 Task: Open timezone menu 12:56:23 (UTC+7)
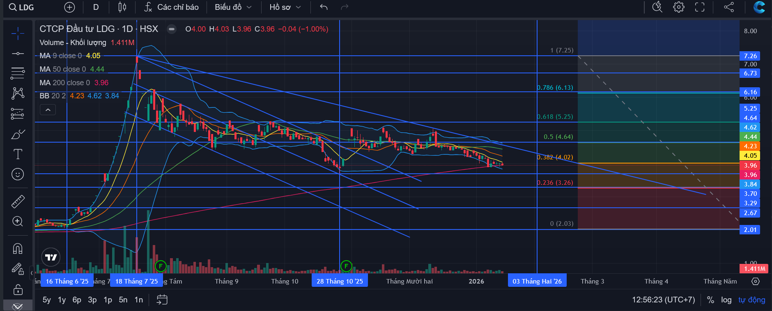pos(663,300)
